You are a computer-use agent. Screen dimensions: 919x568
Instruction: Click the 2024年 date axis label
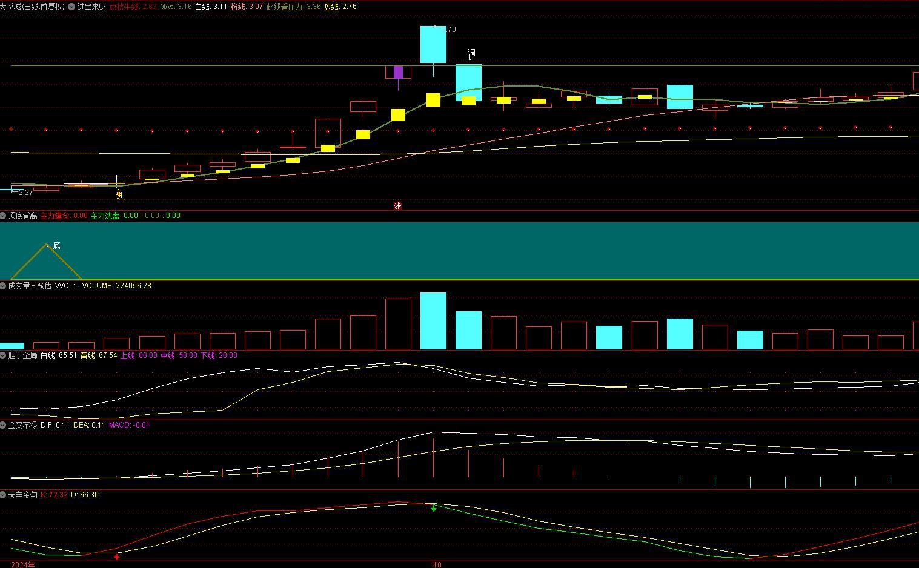click(23, 564)
